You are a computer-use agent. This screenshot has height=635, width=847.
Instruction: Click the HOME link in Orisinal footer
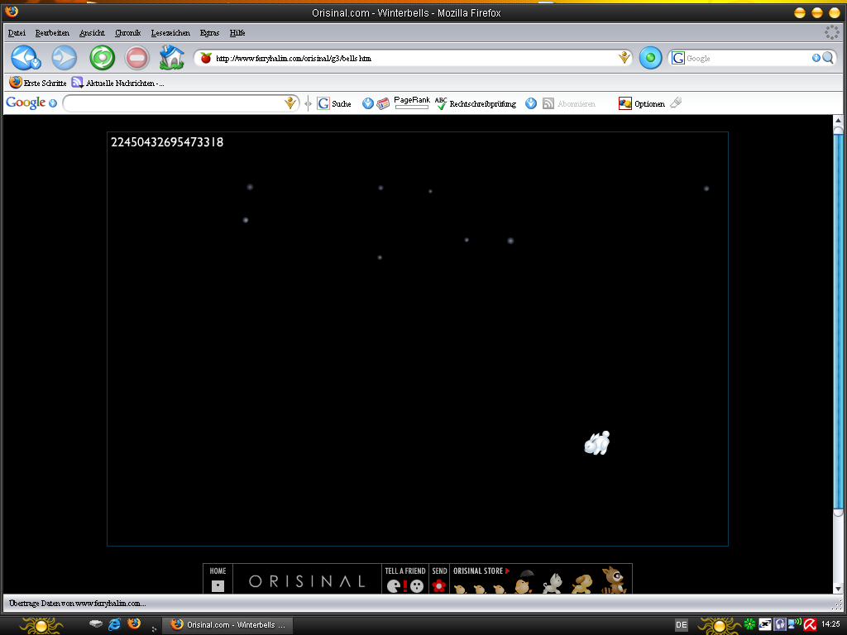tap(218, 579)
